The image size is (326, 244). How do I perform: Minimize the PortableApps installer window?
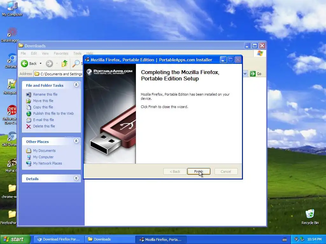tap(223, 60)
